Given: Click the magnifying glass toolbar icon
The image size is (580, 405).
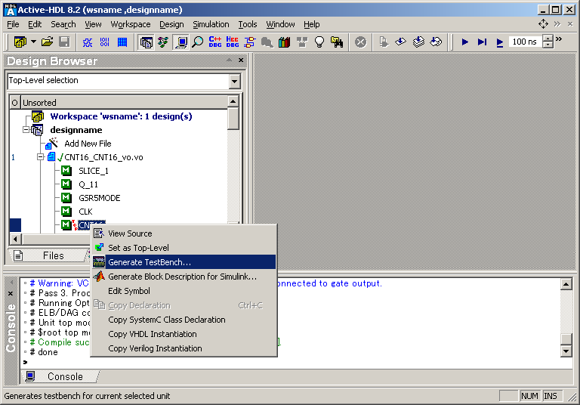Looking at the screenshot, I should pyautogui.click(x=199, y=42).
